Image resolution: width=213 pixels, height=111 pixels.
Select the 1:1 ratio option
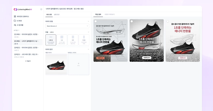tap(62, 40)
